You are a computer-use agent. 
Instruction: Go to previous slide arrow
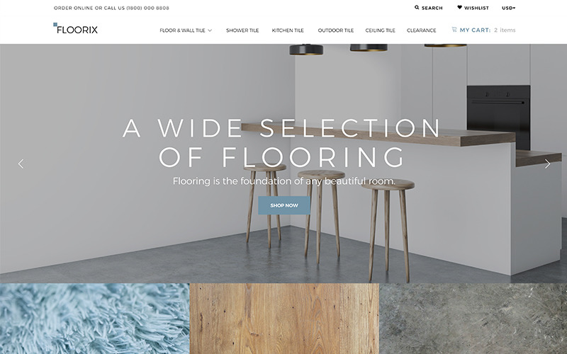click(21, 164)
